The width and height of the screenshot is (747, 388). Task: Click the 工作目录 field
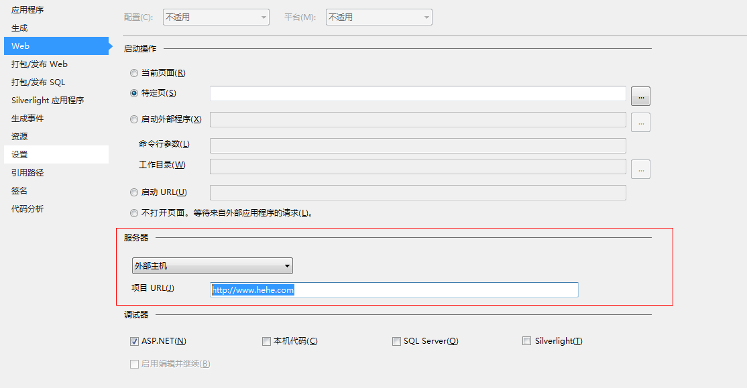[x=418, y=167]
